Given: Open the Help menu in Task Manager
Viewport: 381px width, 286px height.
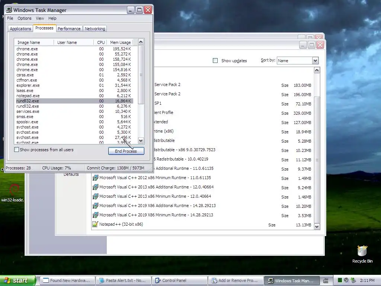Looking at the screenshot, I should 52,18.
